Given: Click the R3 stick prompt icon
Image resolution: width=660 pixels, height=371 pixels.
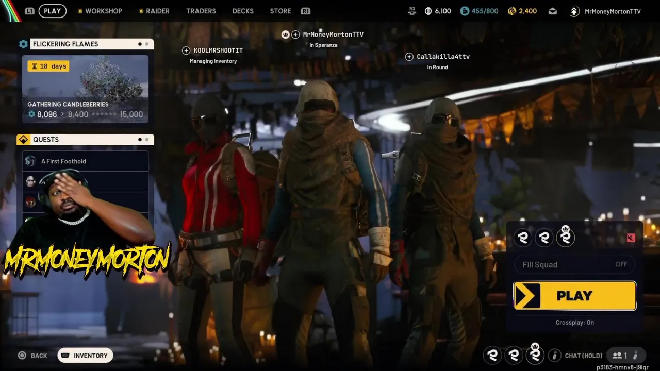Looking at the screenshot, I should 411,10.
